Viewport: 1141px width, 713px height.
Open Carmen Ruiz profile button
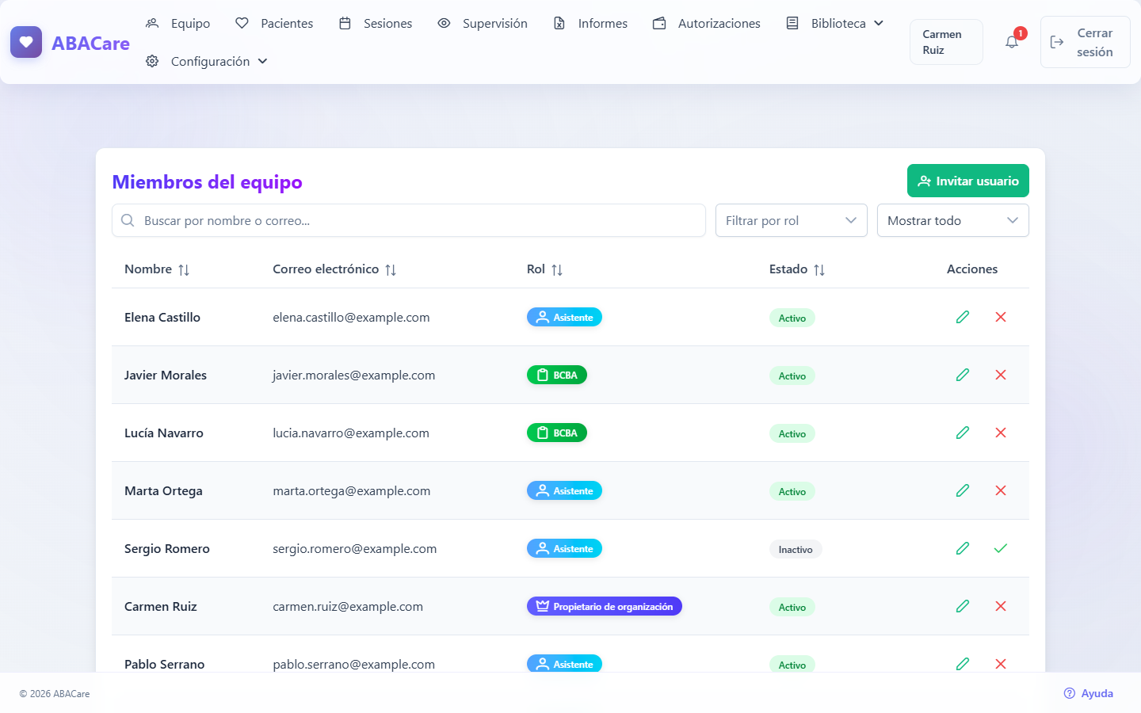tap(946, 42)
